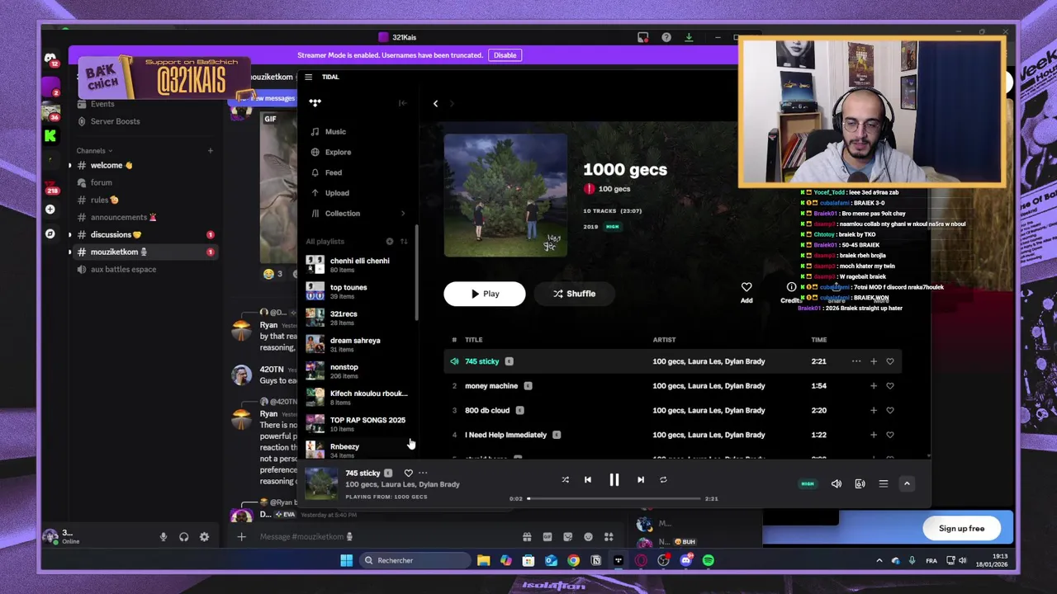The image size is (1057, 594).
Task: Open Upload in TIDAL sidebar
Action: pyautogui.click(x=337, y=193)
